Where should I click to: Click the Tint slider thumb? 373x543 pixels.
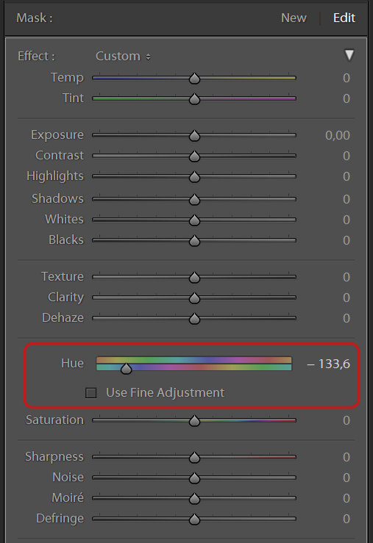[x=194, y=99]
